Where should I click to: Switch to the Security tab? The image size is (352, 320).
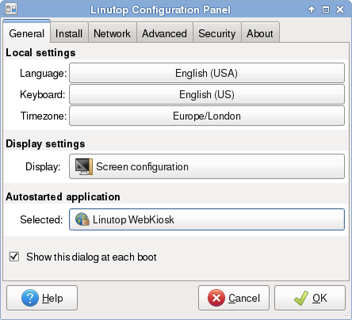217,33
